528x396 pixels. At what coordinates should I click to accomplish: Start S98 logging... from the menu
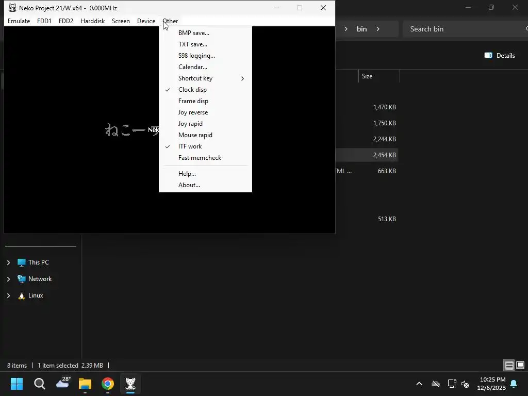point(205,56)
